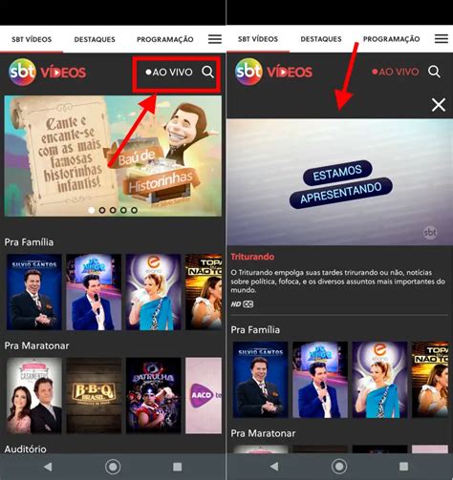Tap Android recents square in the right screen

(404, 467)
